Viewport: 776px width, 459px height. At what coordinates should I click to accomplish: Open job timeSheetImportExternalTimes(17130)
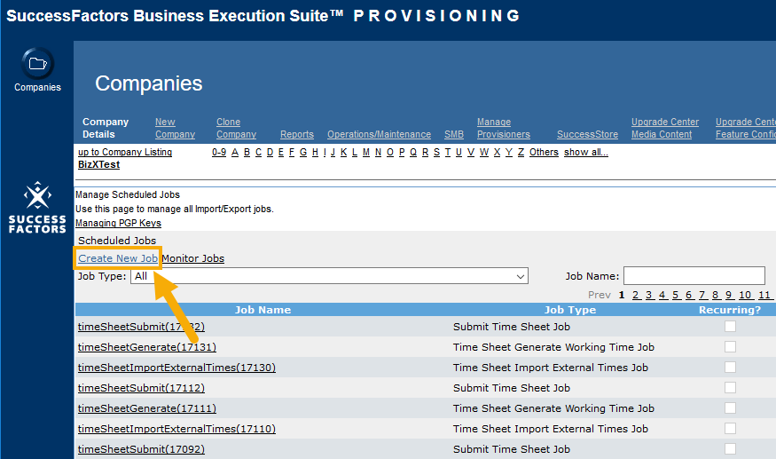tap(176, 368)
